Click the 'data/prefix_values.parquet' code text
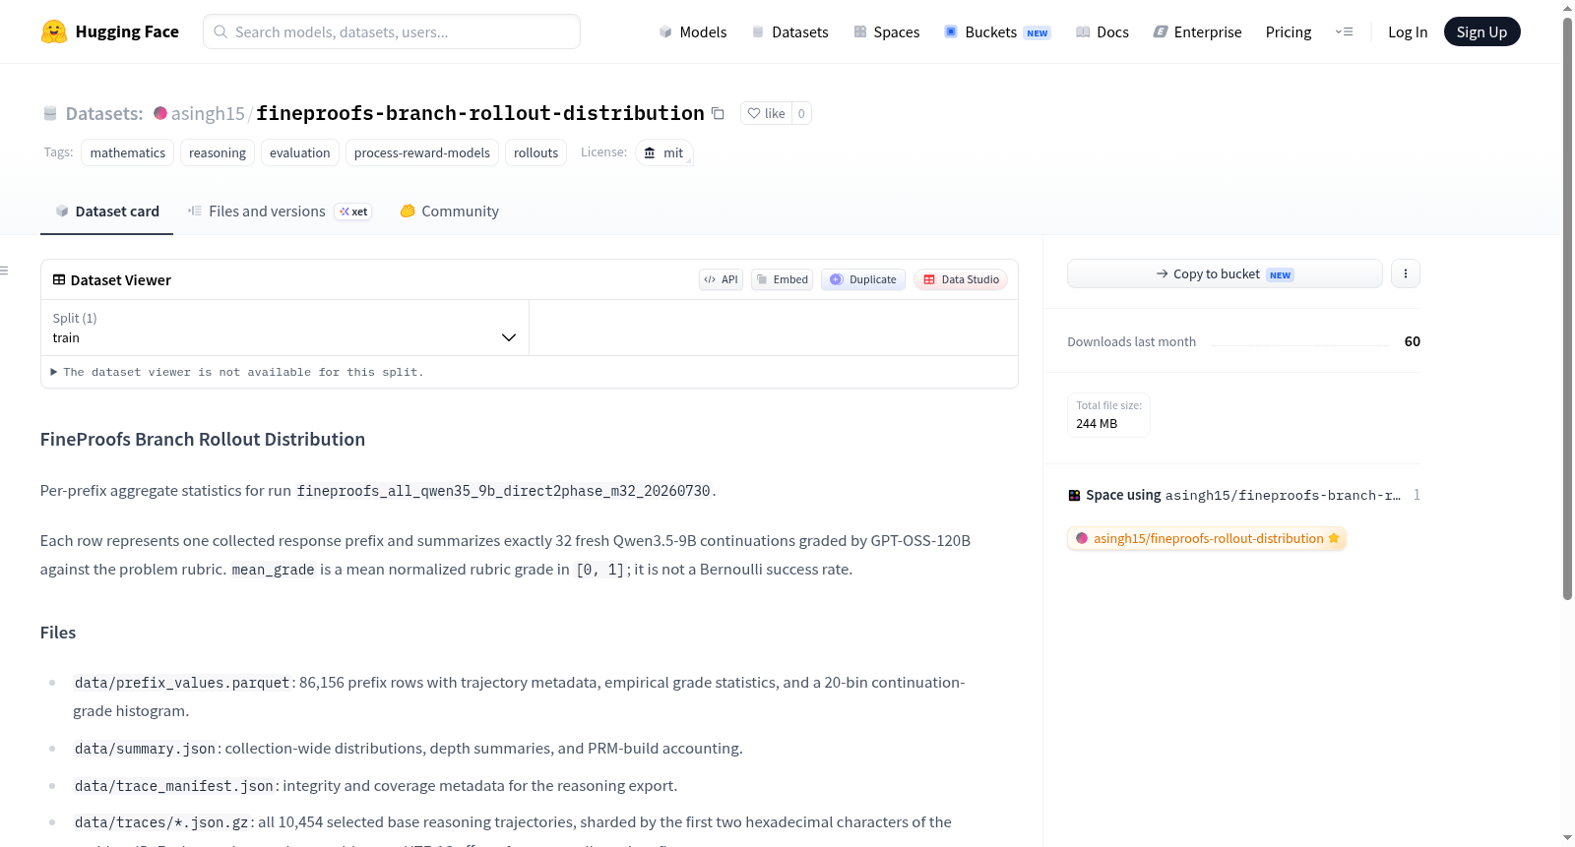This screenshot has height=847, width=1575. tap(182, 683)
